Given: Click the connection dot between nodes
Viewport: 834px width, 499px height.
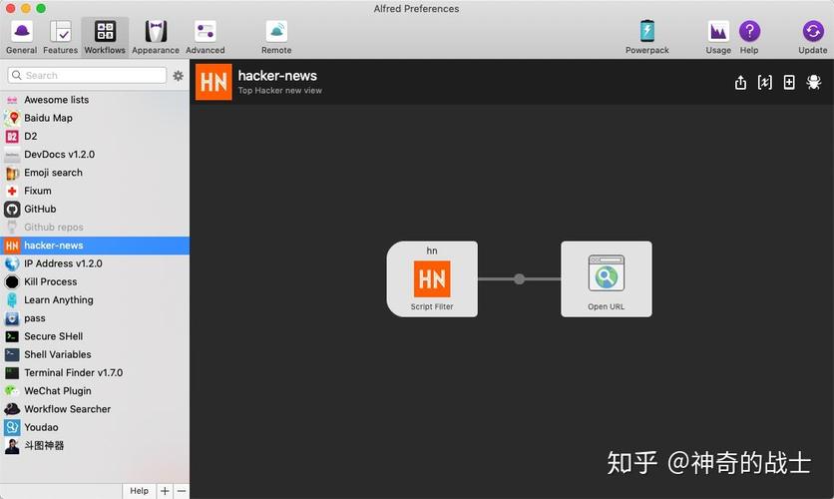Looking at the screenshot, I should tap(519, 278).
